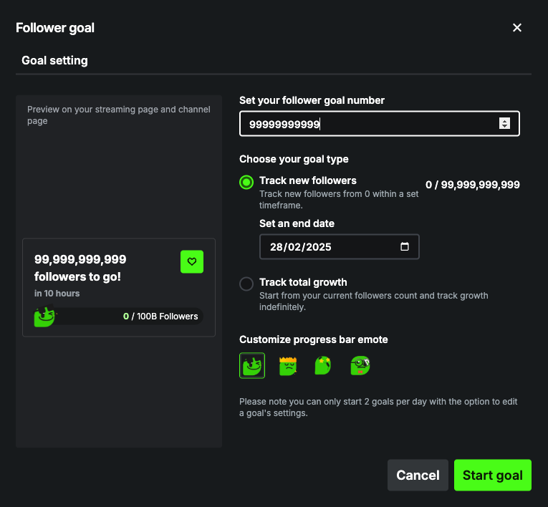Click the 'Track new followers' option label

tap(308, 180)
